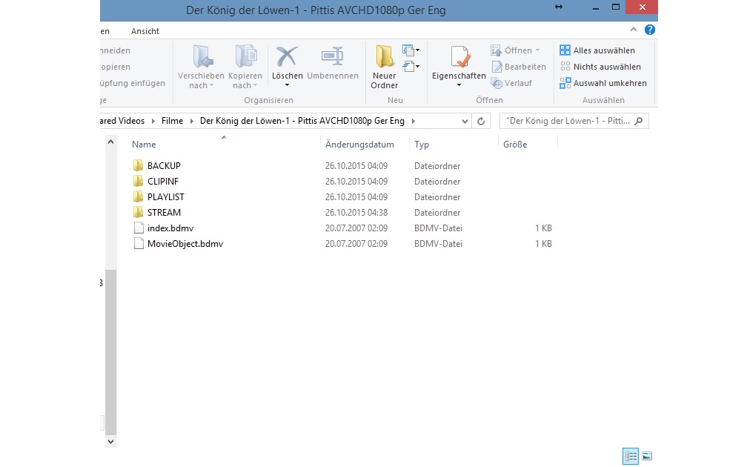Screen dimensions: 747x467
Task: Click Auswahl umkehren
Action: coord(603,83)
